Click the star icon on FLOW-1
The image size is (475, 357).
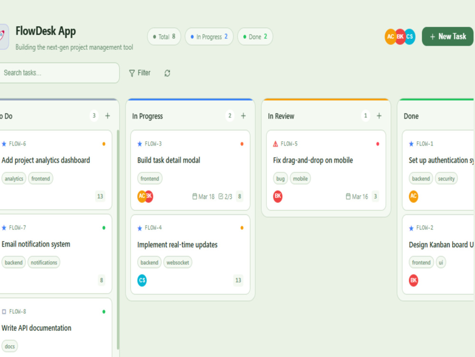tap(411, 144)
